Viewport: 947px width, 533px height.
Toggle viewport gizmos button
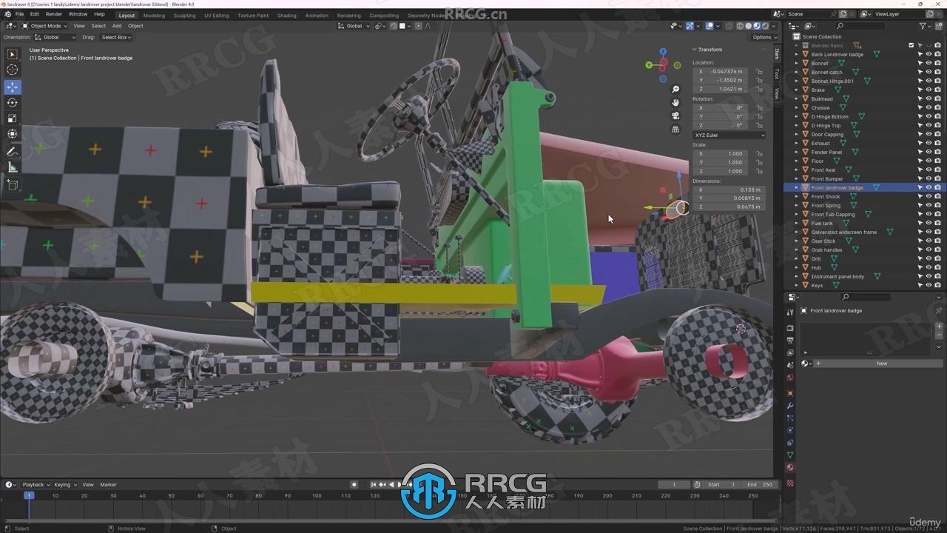690,26
